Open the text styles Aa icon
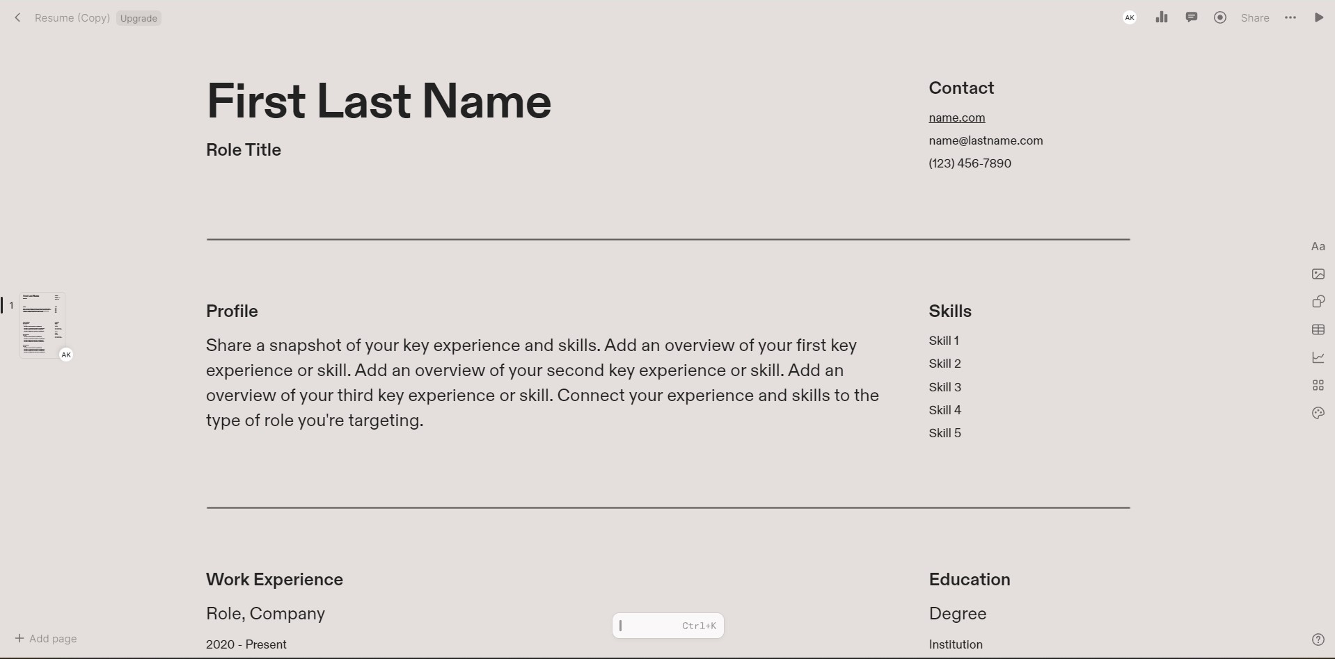 pyautogui.click(x=1318, y=246)
